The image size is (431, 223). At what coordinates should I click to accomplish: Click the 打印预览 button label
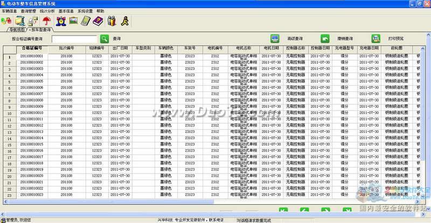coord(396,39)
